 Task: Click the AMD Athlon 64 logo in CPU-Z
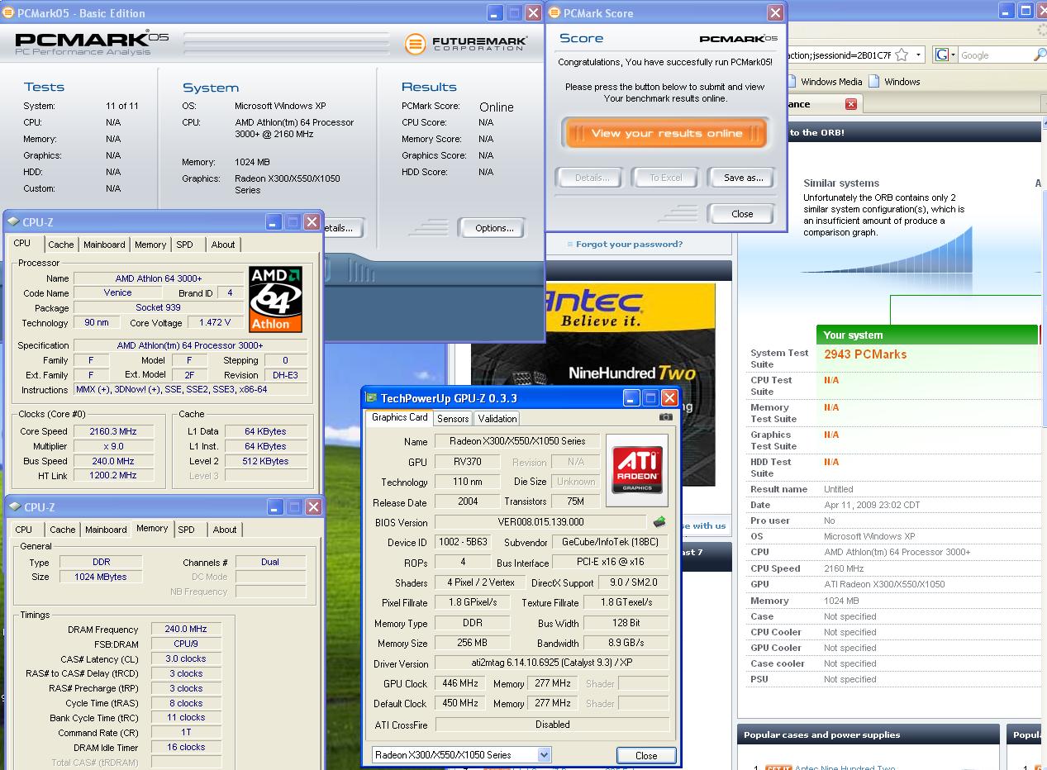tap(275, 298)
